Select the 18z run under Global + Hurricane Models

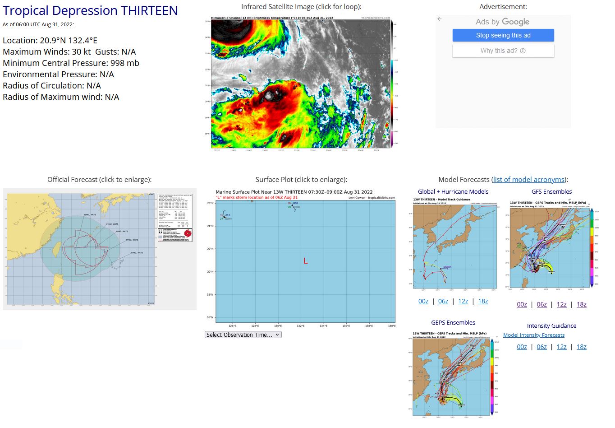coord(483,301)
